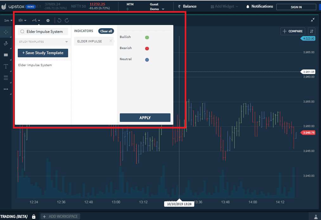Click the SIGN IN button
The height and width of the screenshot is (220, 321).
pyautogui.click(x=296, y=7)
